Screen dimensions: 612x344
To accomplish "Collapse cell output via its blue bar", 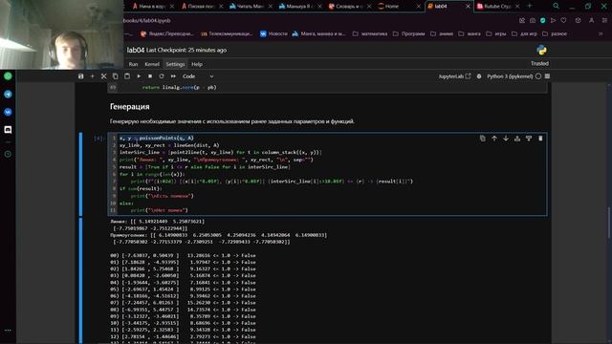I will [80, 280].
